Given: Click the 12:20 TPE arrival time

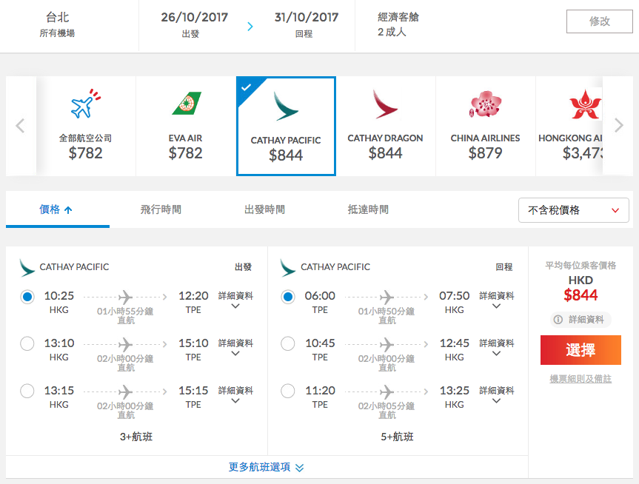Looking at the screenshot, I should point(193,296).
